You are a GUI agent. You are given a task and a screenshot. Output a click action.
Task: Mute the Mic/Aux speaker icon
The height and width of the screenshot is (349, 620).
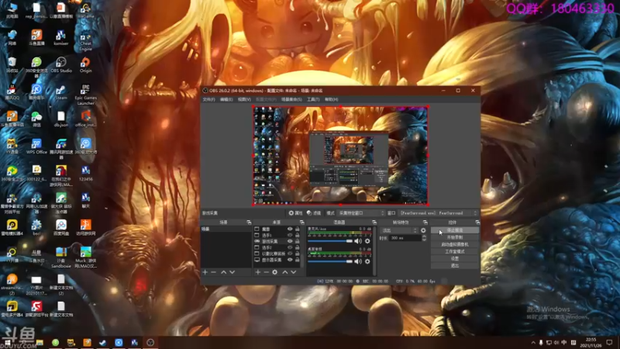[358, 241]
